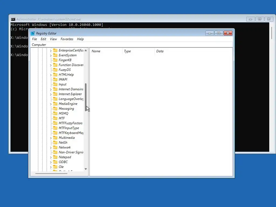Minimize the Registry Editor window

[209, 33]
